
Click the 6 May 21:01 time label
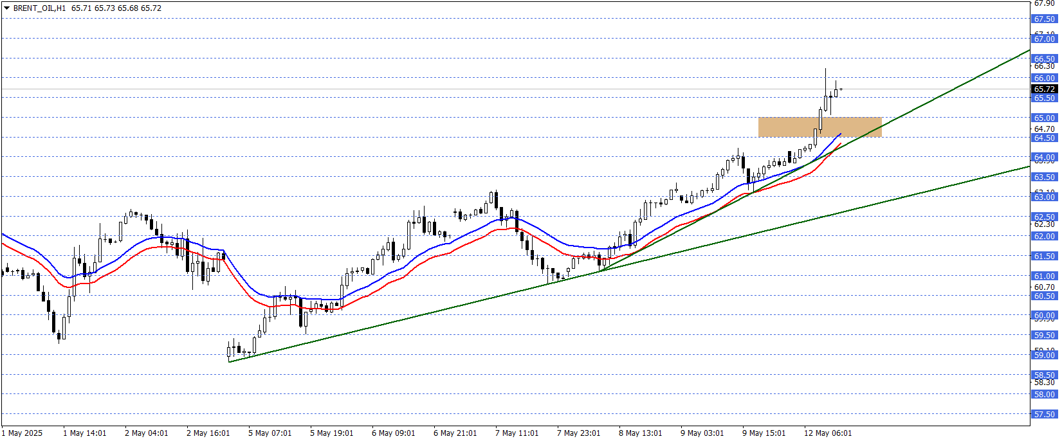455,433
